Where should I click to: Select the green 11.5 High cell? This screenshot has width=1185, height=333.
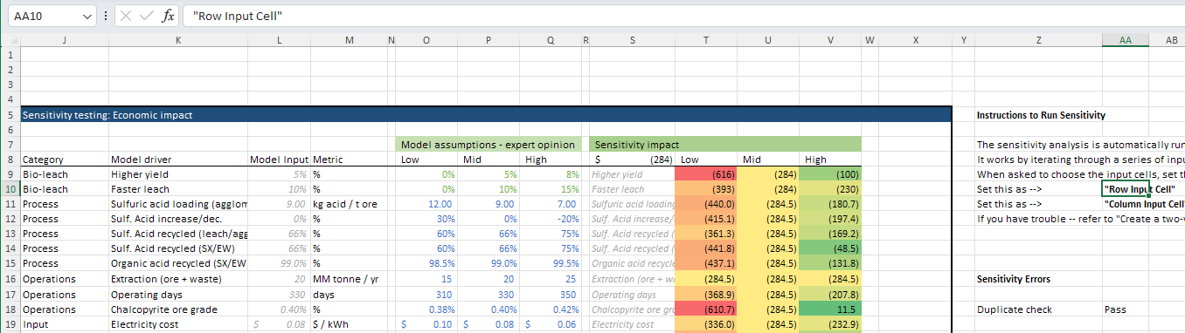830,309
